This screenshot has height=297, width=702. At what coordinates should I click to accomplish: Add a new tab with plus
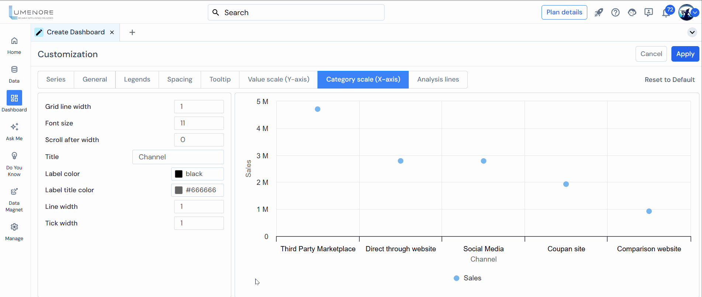pyautogui.click(x=132, y=32)
